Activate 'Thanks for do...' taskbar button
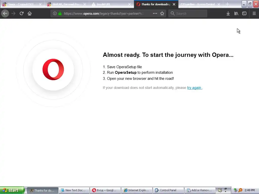259x194 pixels. click(42, 190)
